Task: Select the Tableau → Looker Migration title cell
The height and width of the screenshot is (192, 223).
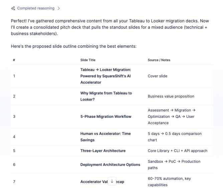Action: 106,76
